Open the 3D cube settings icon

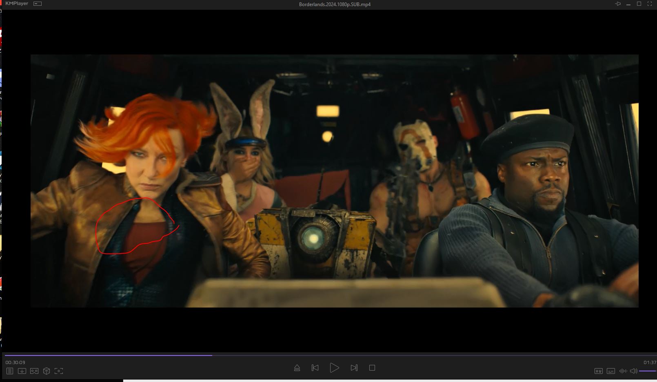47,371
